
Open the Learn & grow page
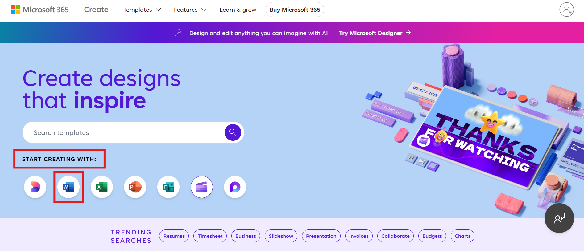[238, 10]
